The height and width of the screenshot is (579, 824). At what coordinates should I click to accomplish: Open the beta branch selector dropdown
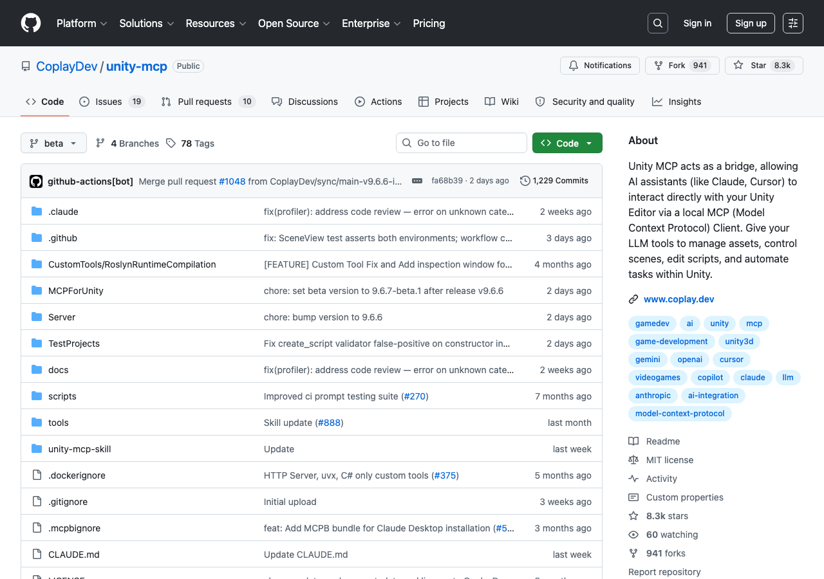53,143
